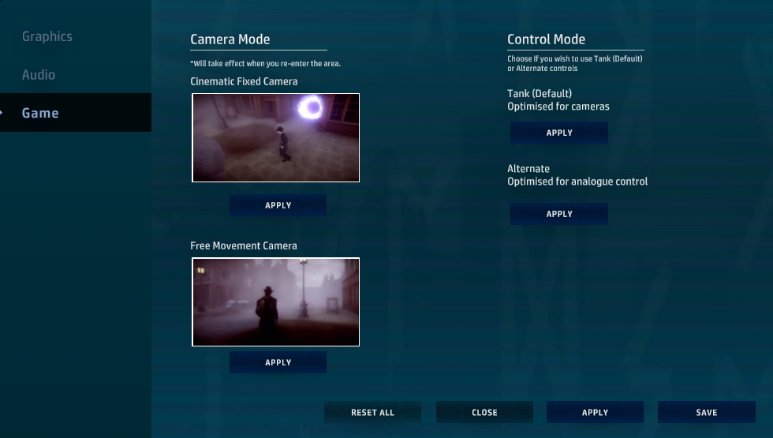
Task: Apply the Tank (Default) control mode
Action: (x=559, y=133)
